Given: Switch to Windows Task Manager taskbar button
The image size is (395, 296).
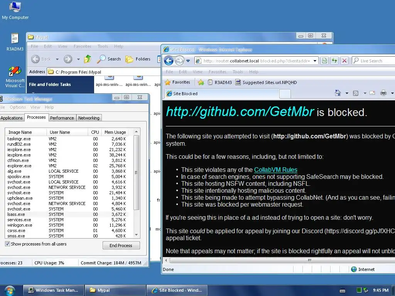Looking at the screenshot, I should pos(53,290).
